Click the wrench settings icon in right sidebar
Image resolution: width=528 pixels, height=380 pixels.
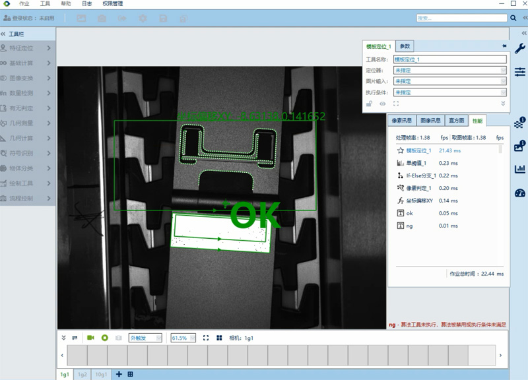[x=519, y=48]
